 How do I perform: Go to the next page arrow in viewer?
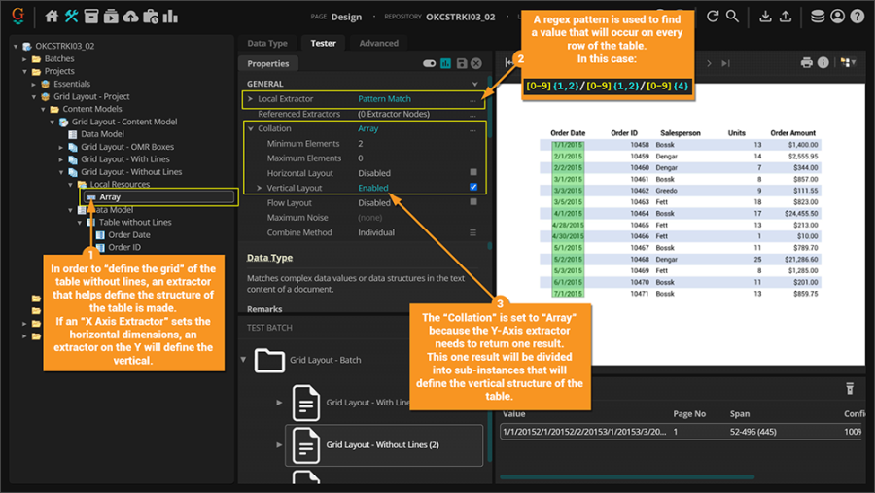coord(709,63)
